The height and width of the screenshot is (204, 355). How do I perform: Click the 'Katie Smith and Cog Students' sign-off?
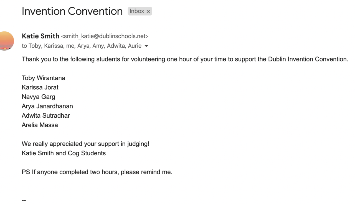(x=64, y=153)
